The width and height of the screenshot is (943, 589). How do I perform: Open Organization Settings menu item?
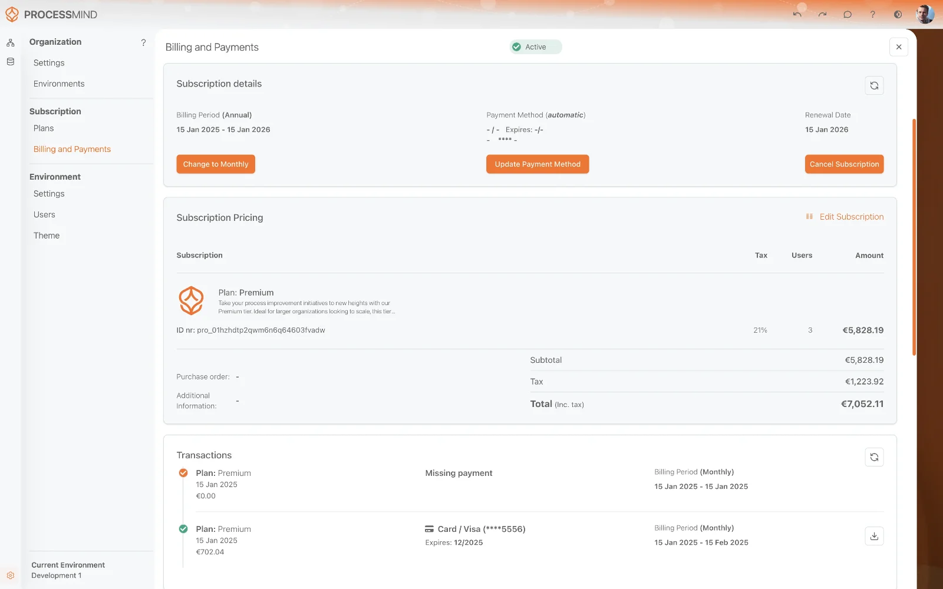pyautogui.click(x=49, y=63)
